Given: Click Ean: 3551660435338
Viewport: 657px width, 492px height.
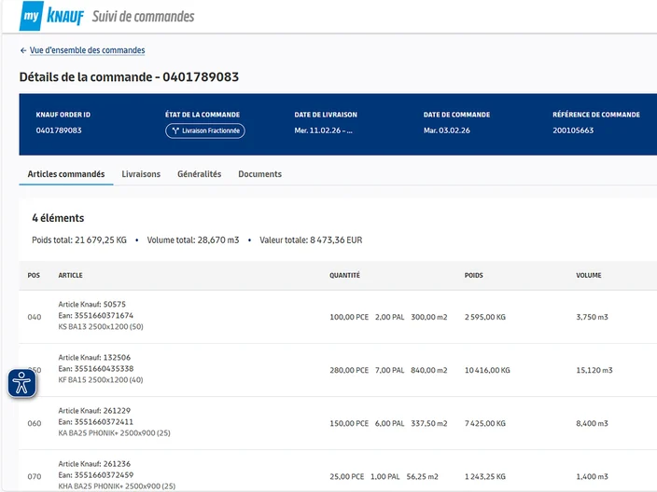Looking at the screenshot, I should [x=95, y=369].
